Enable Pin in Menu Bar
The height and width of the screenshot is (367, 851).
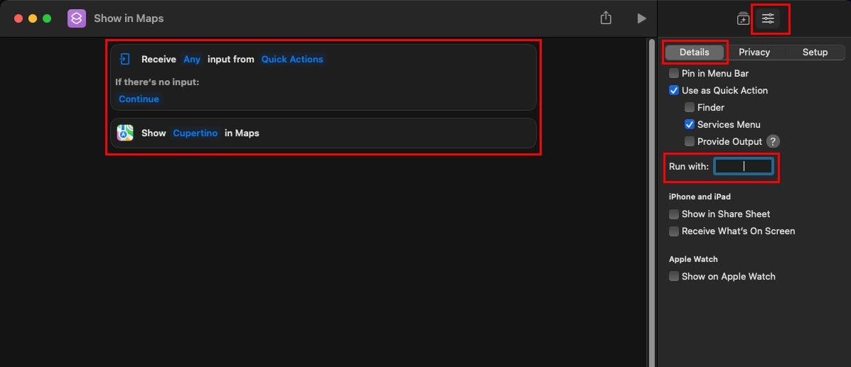point(673,73)
